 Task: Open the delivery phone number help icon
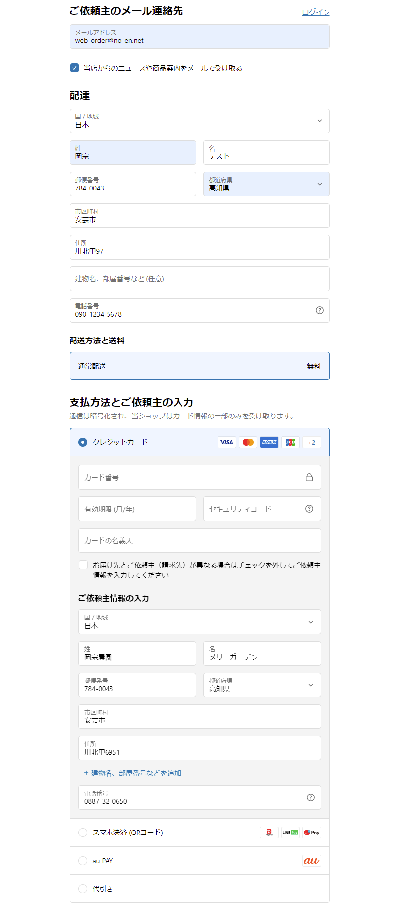[320, 310]
